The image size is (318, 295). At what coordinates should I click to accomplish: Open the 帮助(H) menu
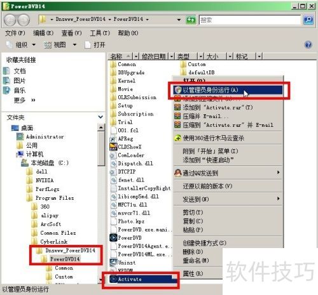point(128,33)
